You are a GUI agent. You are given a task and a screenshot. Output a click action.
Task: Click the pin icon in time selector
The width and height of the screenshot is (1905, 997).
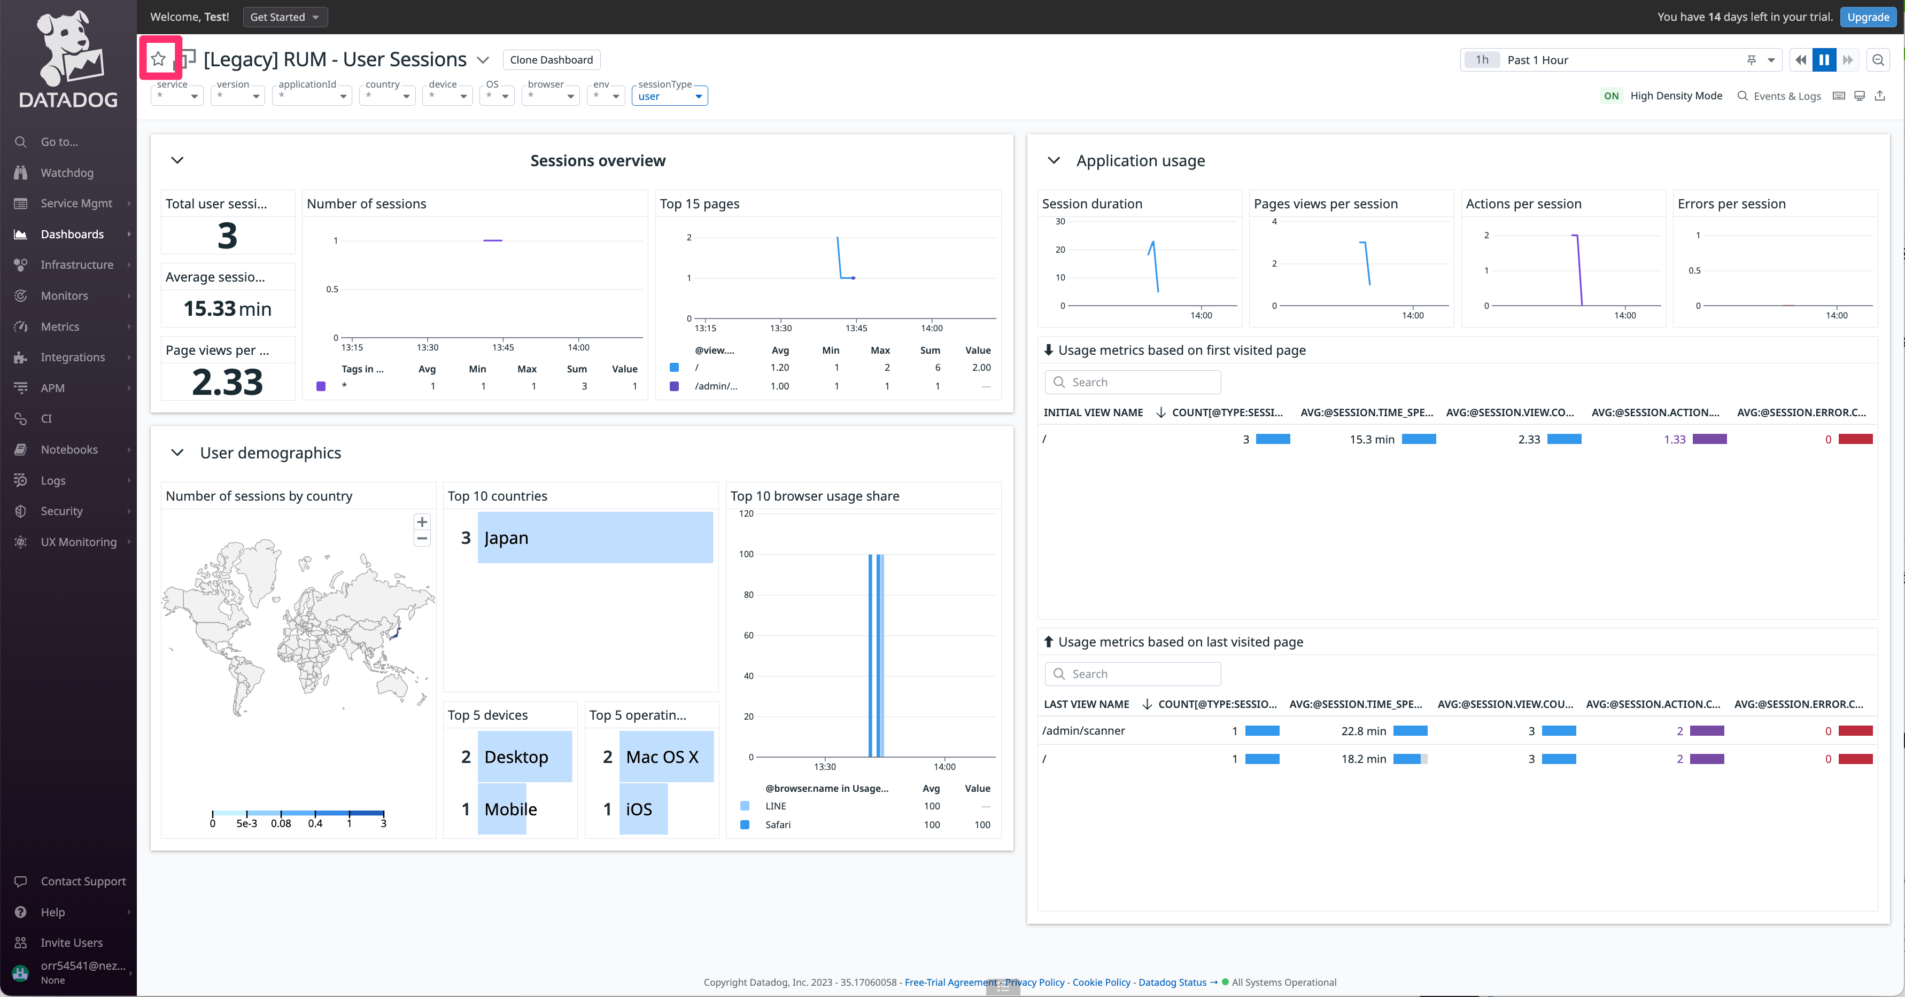point(1751,60)
